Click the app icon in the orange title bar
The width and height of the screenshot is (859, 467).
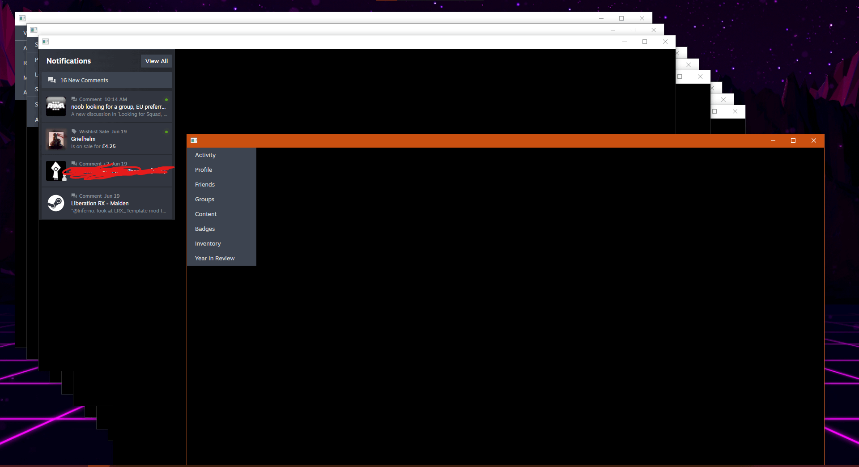click(x=194, y=140)
